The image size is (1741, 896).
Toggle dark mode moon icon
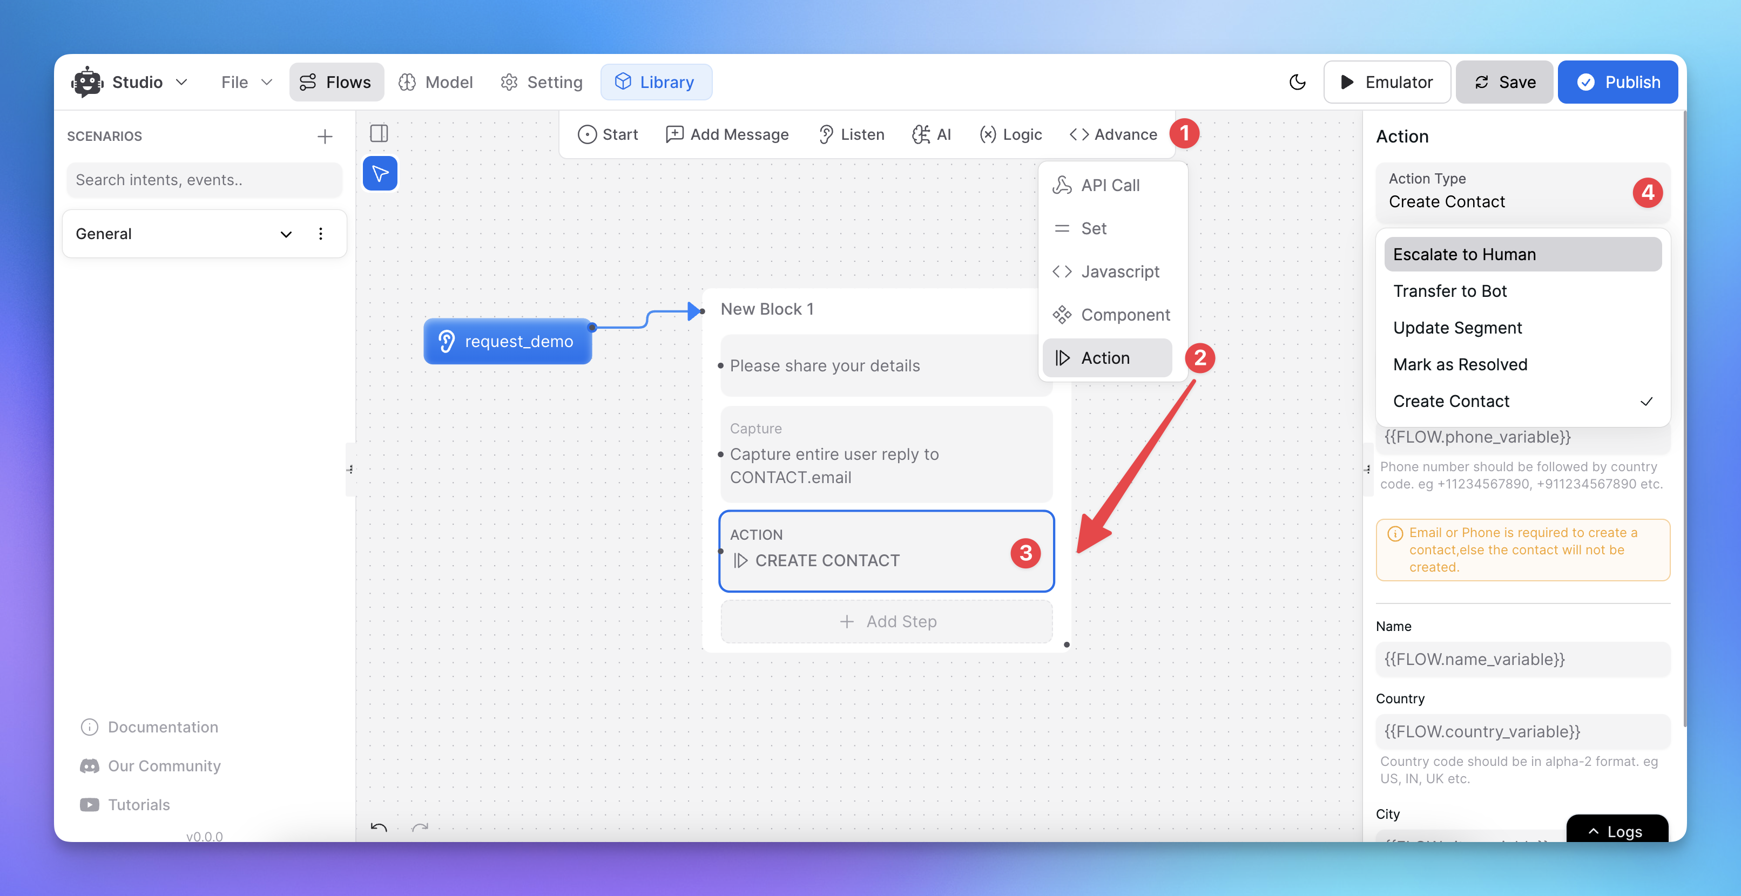click(x=1297, y=82)
